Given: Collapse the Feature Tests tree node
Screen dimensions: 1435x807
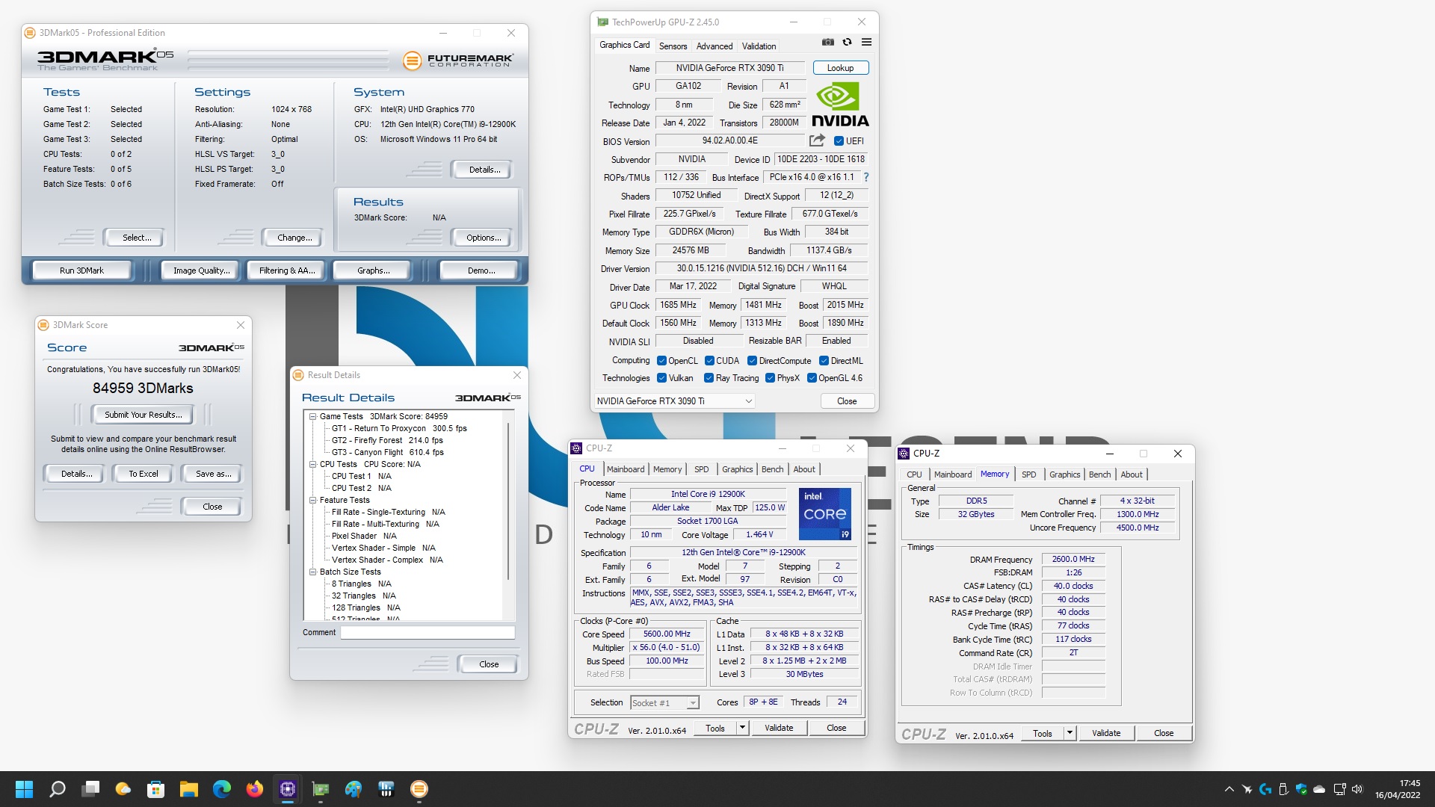Looking at the screenshot, I should pos(313,501).
